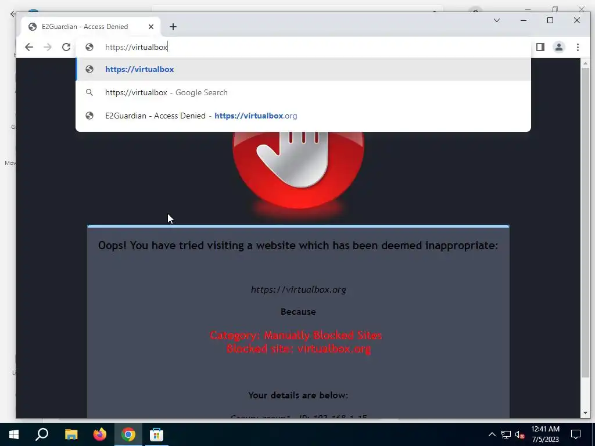Image resolution: width=595 pixels, height=446 pixels.
Task: Click the Chrome taskbar icon
Action: 128,434
